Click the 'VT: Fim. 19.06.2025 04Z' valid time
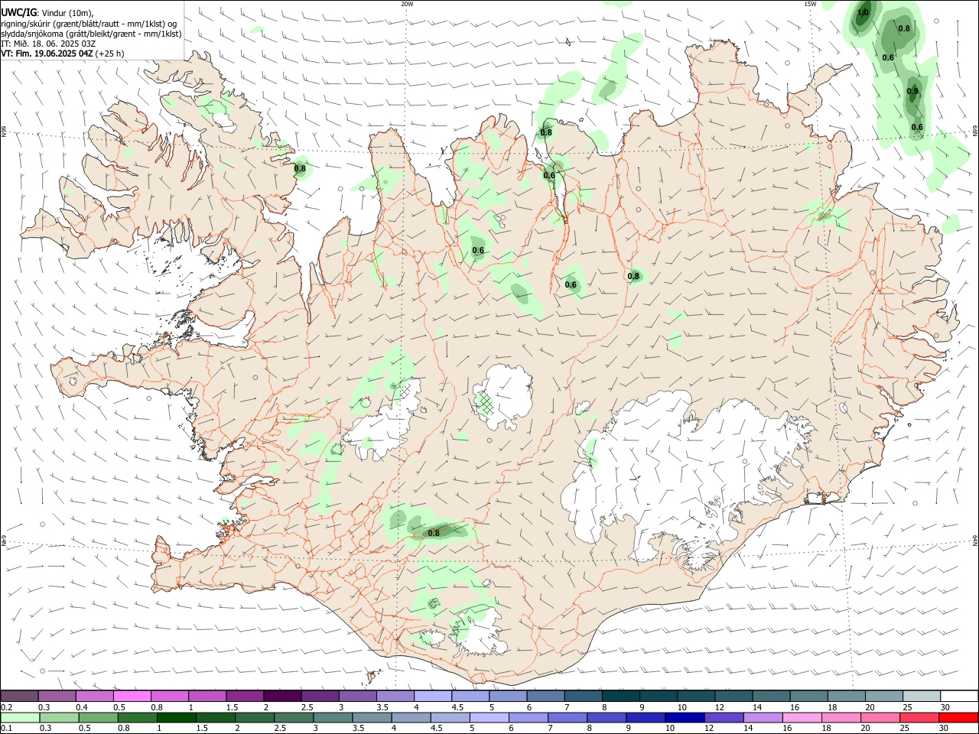979x734 pixels. (x=47, y=54)
